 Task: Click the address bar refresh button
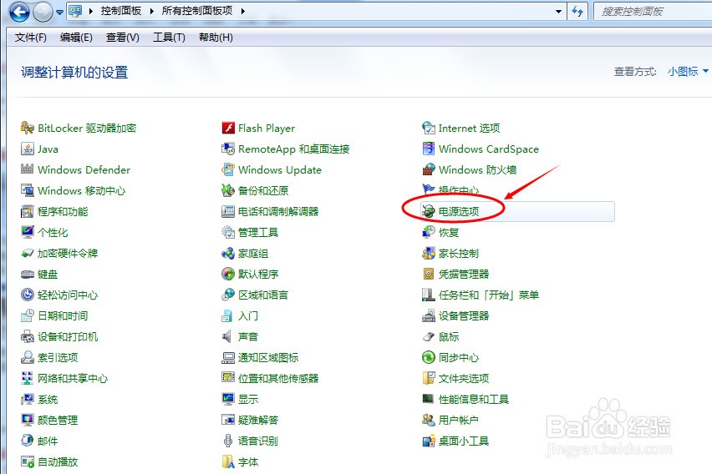577,12
